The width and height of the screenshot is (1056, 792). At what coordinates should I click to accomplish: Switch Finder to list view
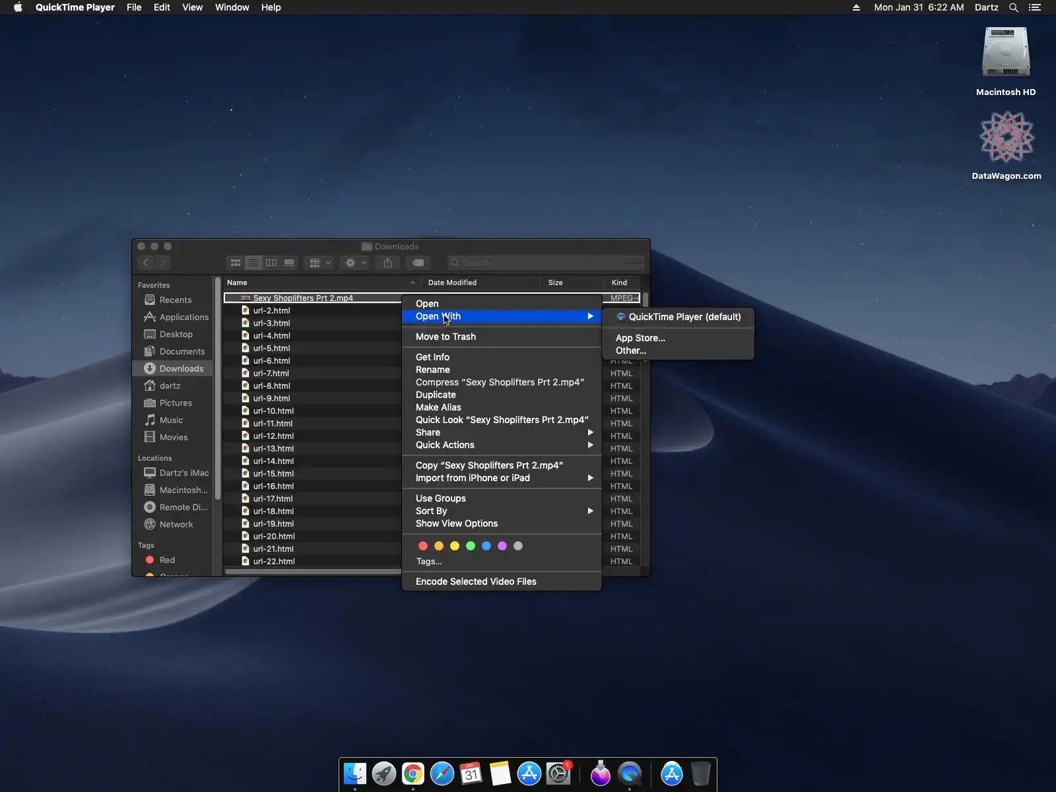pyautogui.click(x=253, y=263)
